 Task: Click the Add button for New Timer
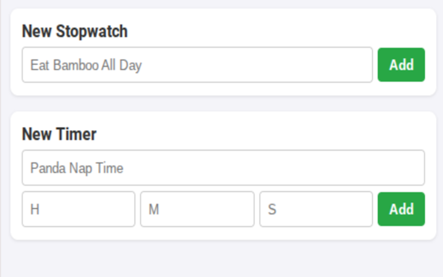click(401, 209)
